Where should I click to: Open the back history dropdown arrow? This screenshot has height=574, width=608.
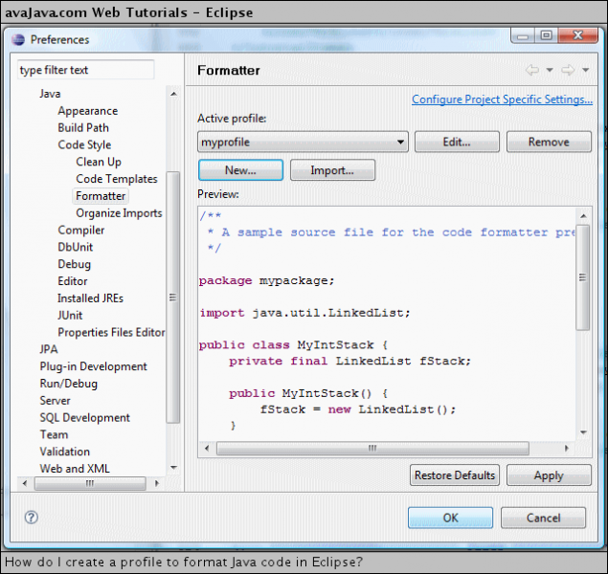tap(550, 70)
